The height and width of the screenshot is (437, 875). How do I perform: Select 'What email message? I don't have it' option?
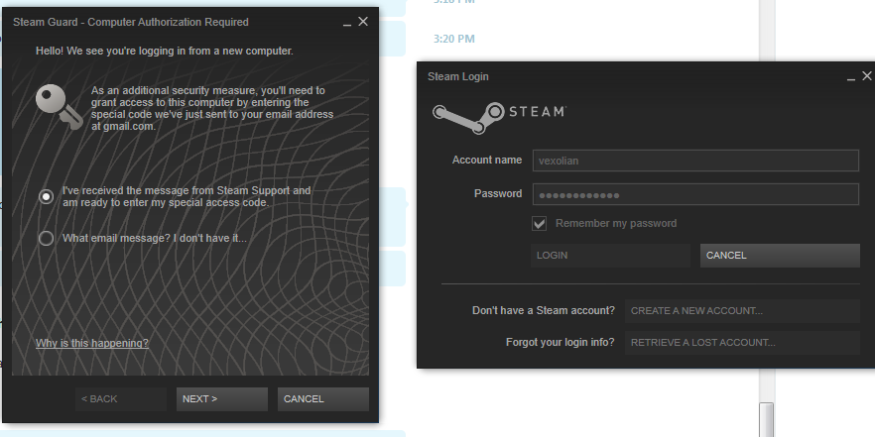coord(47,239)
